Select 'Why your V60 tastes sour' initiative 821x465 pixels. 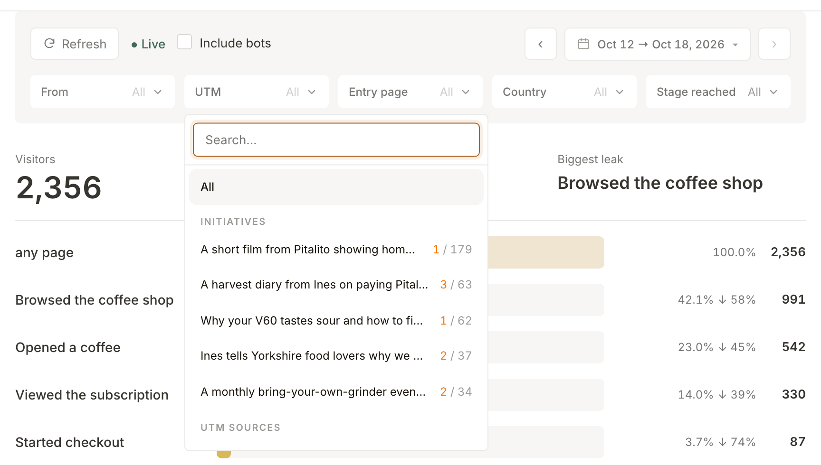(336, 320)
